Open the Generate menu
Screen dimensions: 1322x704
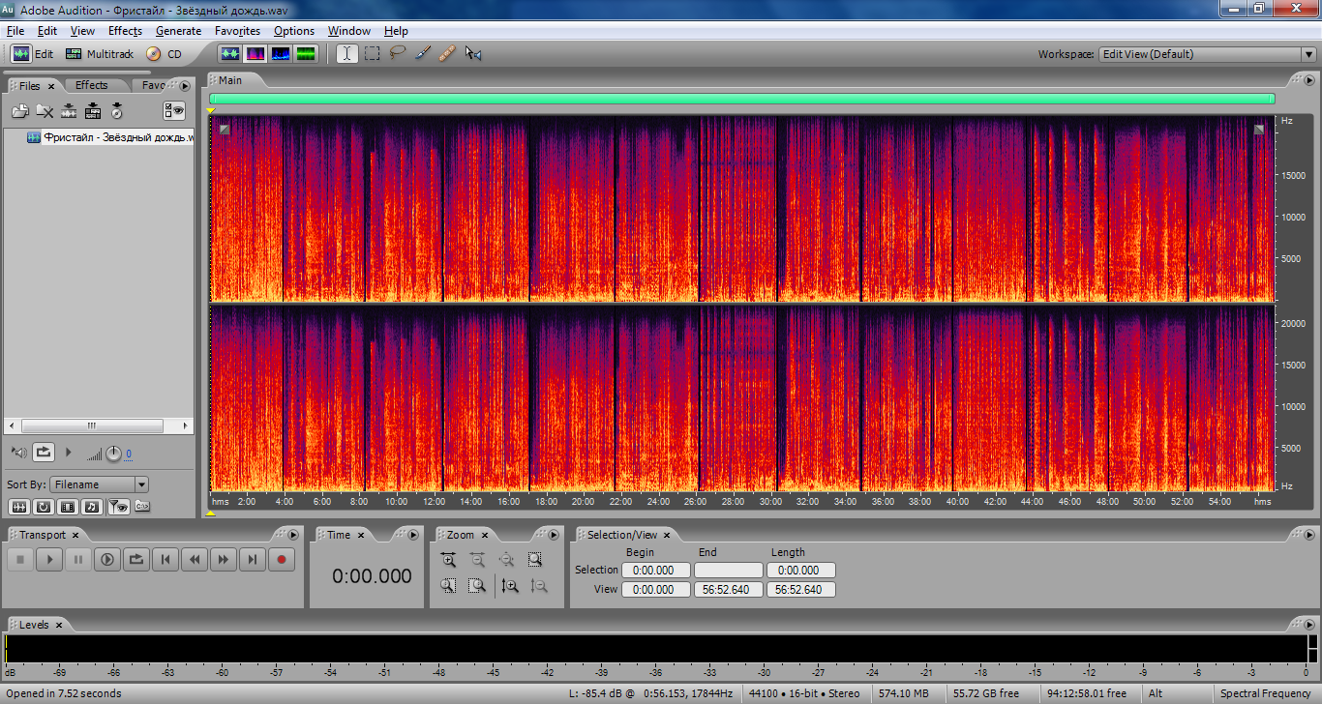pyautogui.click(x=178, y=31)
